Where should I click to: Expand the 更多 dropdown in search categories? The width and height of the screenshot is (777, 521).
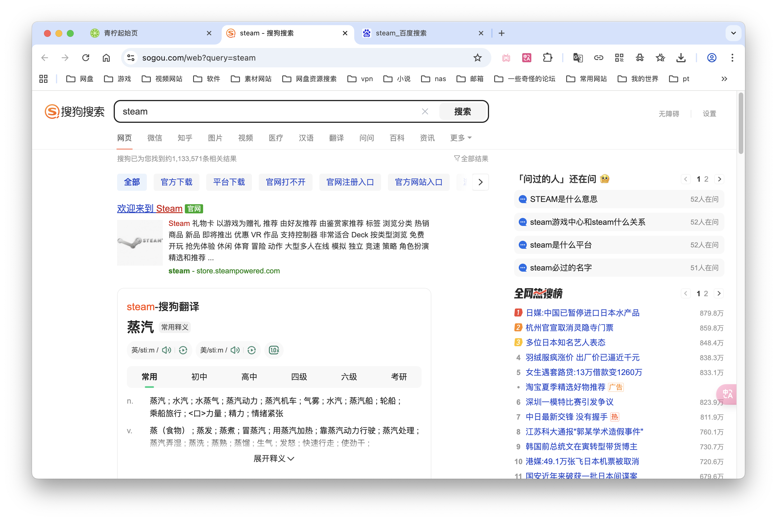(x=460, y=138)
